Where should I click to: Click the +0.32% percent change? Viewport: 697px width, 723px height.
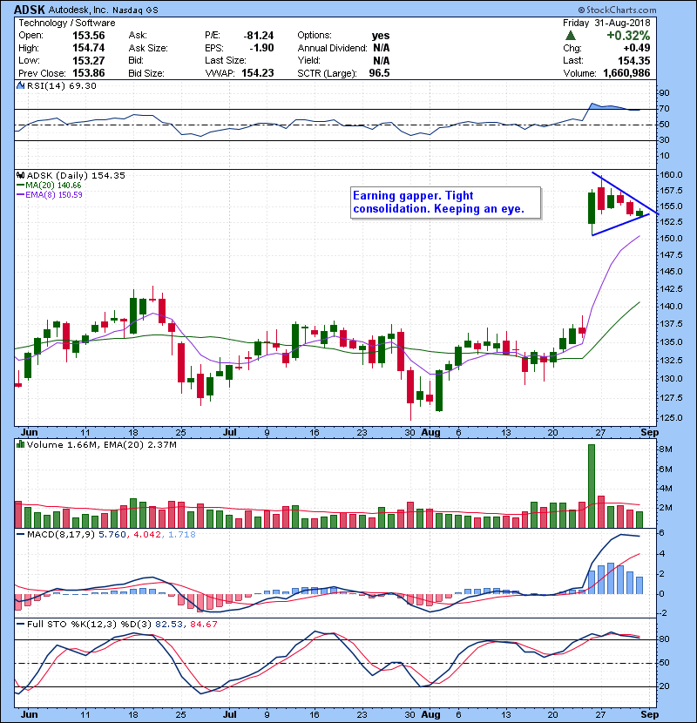point(628,36)
